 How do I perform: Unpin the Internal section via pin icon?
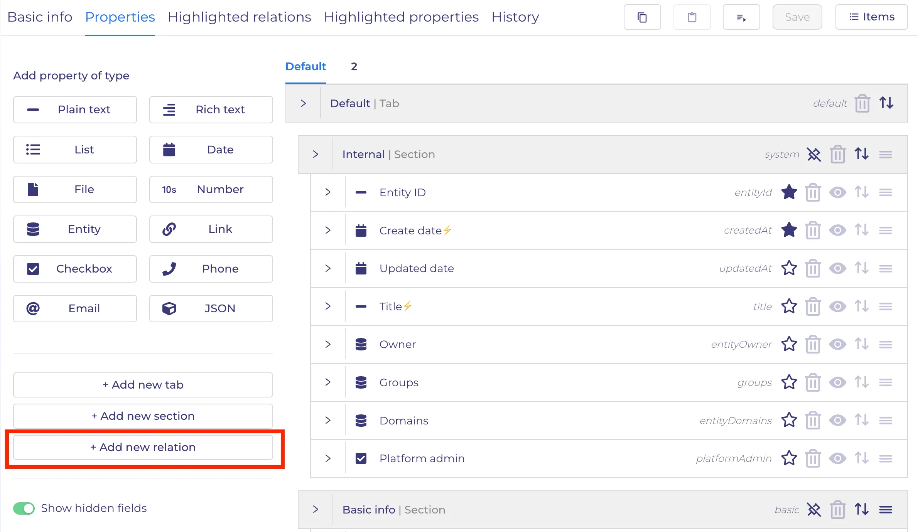(x=814, y=155)
